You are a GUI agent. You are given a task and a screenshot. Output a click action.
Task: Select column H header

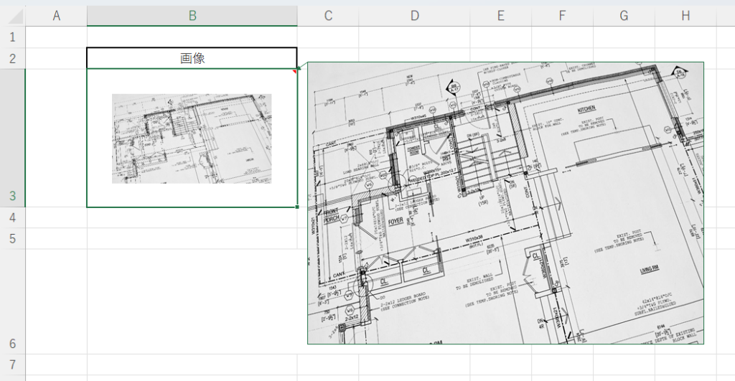(x=685, y=16)
